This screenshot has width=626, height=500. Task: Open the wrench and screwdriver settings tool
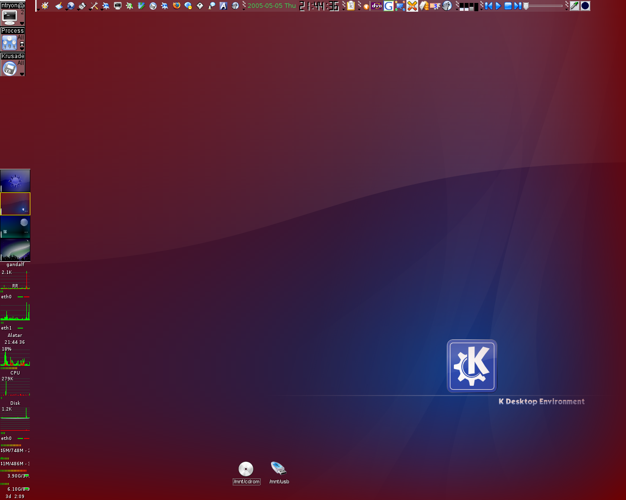point(94,6)
